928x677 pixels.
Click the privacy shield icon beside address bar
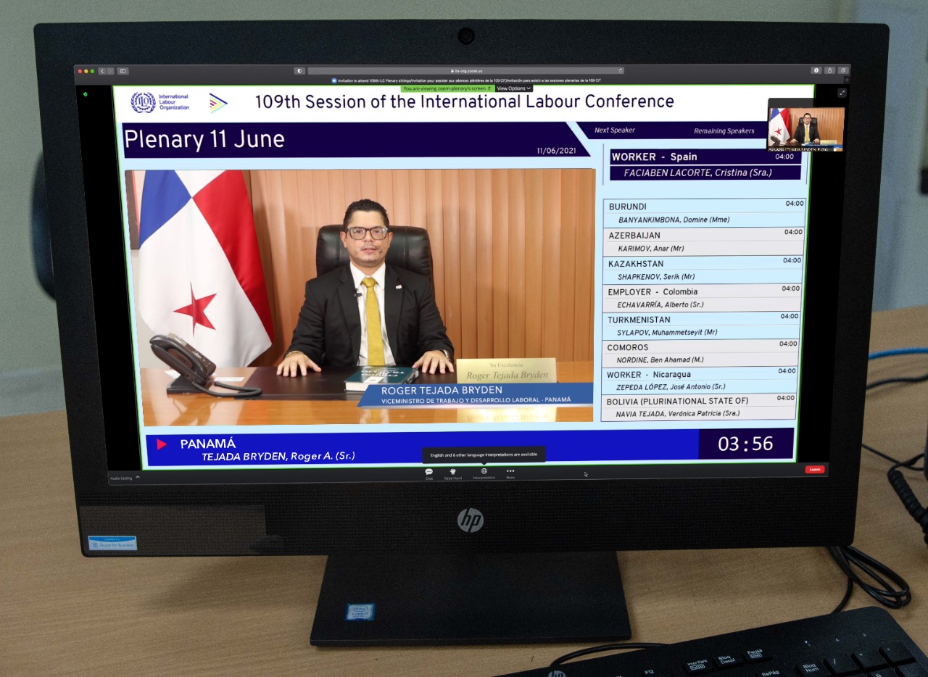pyautogui.click(x=299, y=71)
